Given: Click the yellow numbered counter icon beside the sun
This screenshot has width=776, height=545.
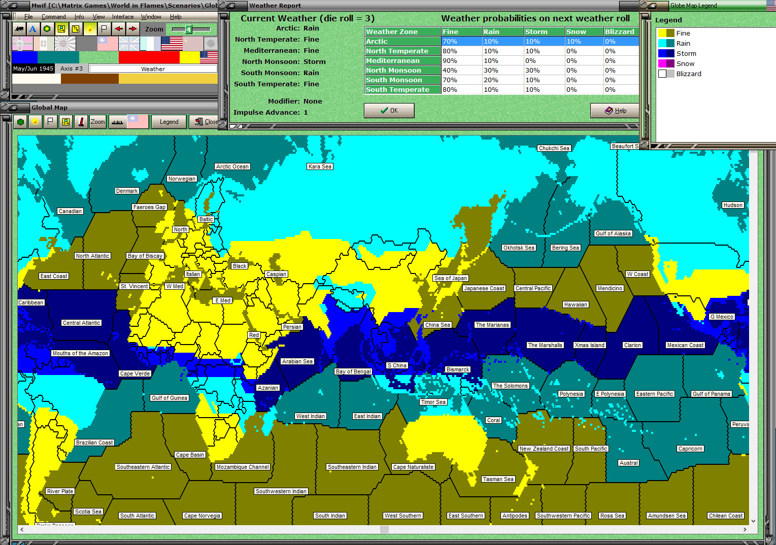Looking at the screenshot, I should pyautogui.click(x=75, y=29).
